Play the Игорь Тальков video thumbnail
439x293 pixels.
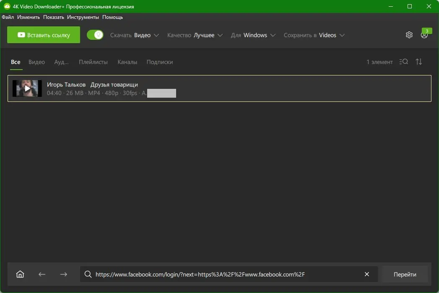point(27,88)
